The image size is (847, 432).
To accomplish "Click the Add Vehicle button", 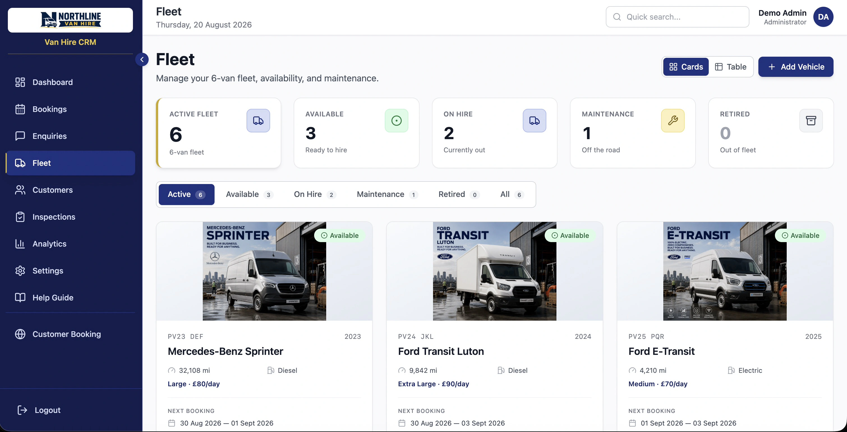I will pos(796,67).
